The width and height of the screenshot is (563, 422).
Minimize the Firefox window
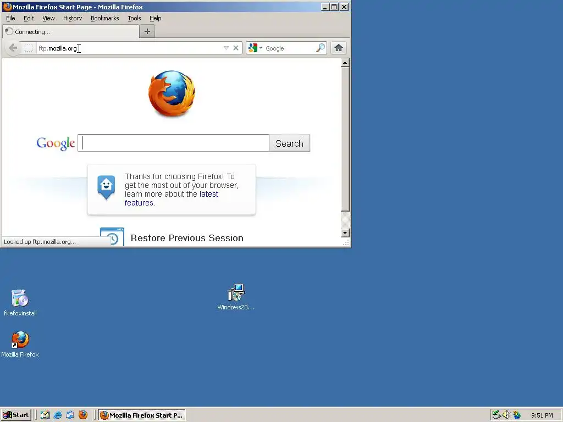click(324, 7)
